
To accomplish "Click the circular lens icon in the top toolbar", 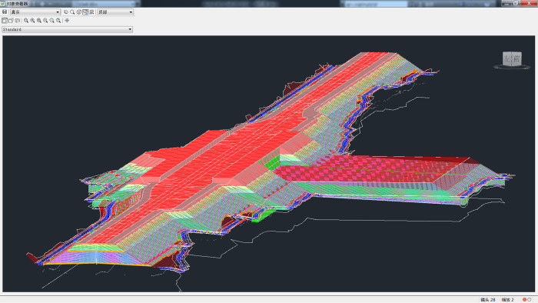I will pyautogui.click(x=79, y=12).
